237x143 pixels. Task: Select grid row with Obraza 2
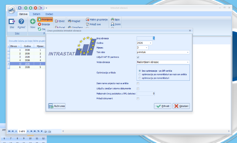tap(26, 53)
